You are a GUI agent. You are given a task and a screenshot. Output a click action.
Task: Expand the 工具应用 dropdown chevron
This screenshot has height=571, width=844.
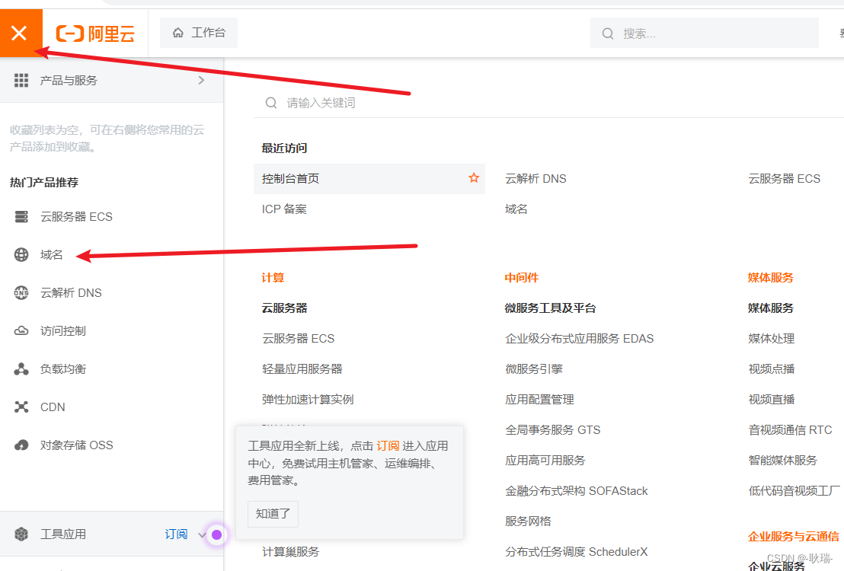[x=201, y=535]
